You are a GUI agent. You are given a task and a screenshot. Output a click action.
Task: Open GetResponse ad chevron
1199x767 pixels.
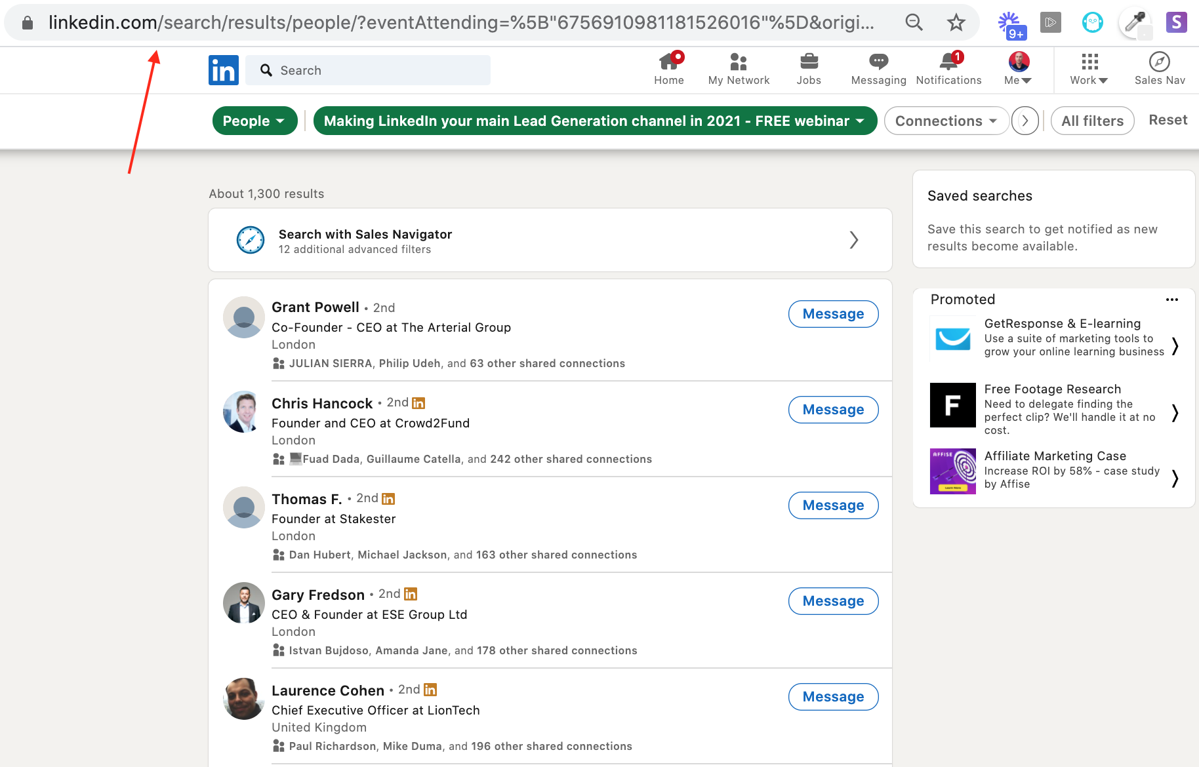[1175, 345]
